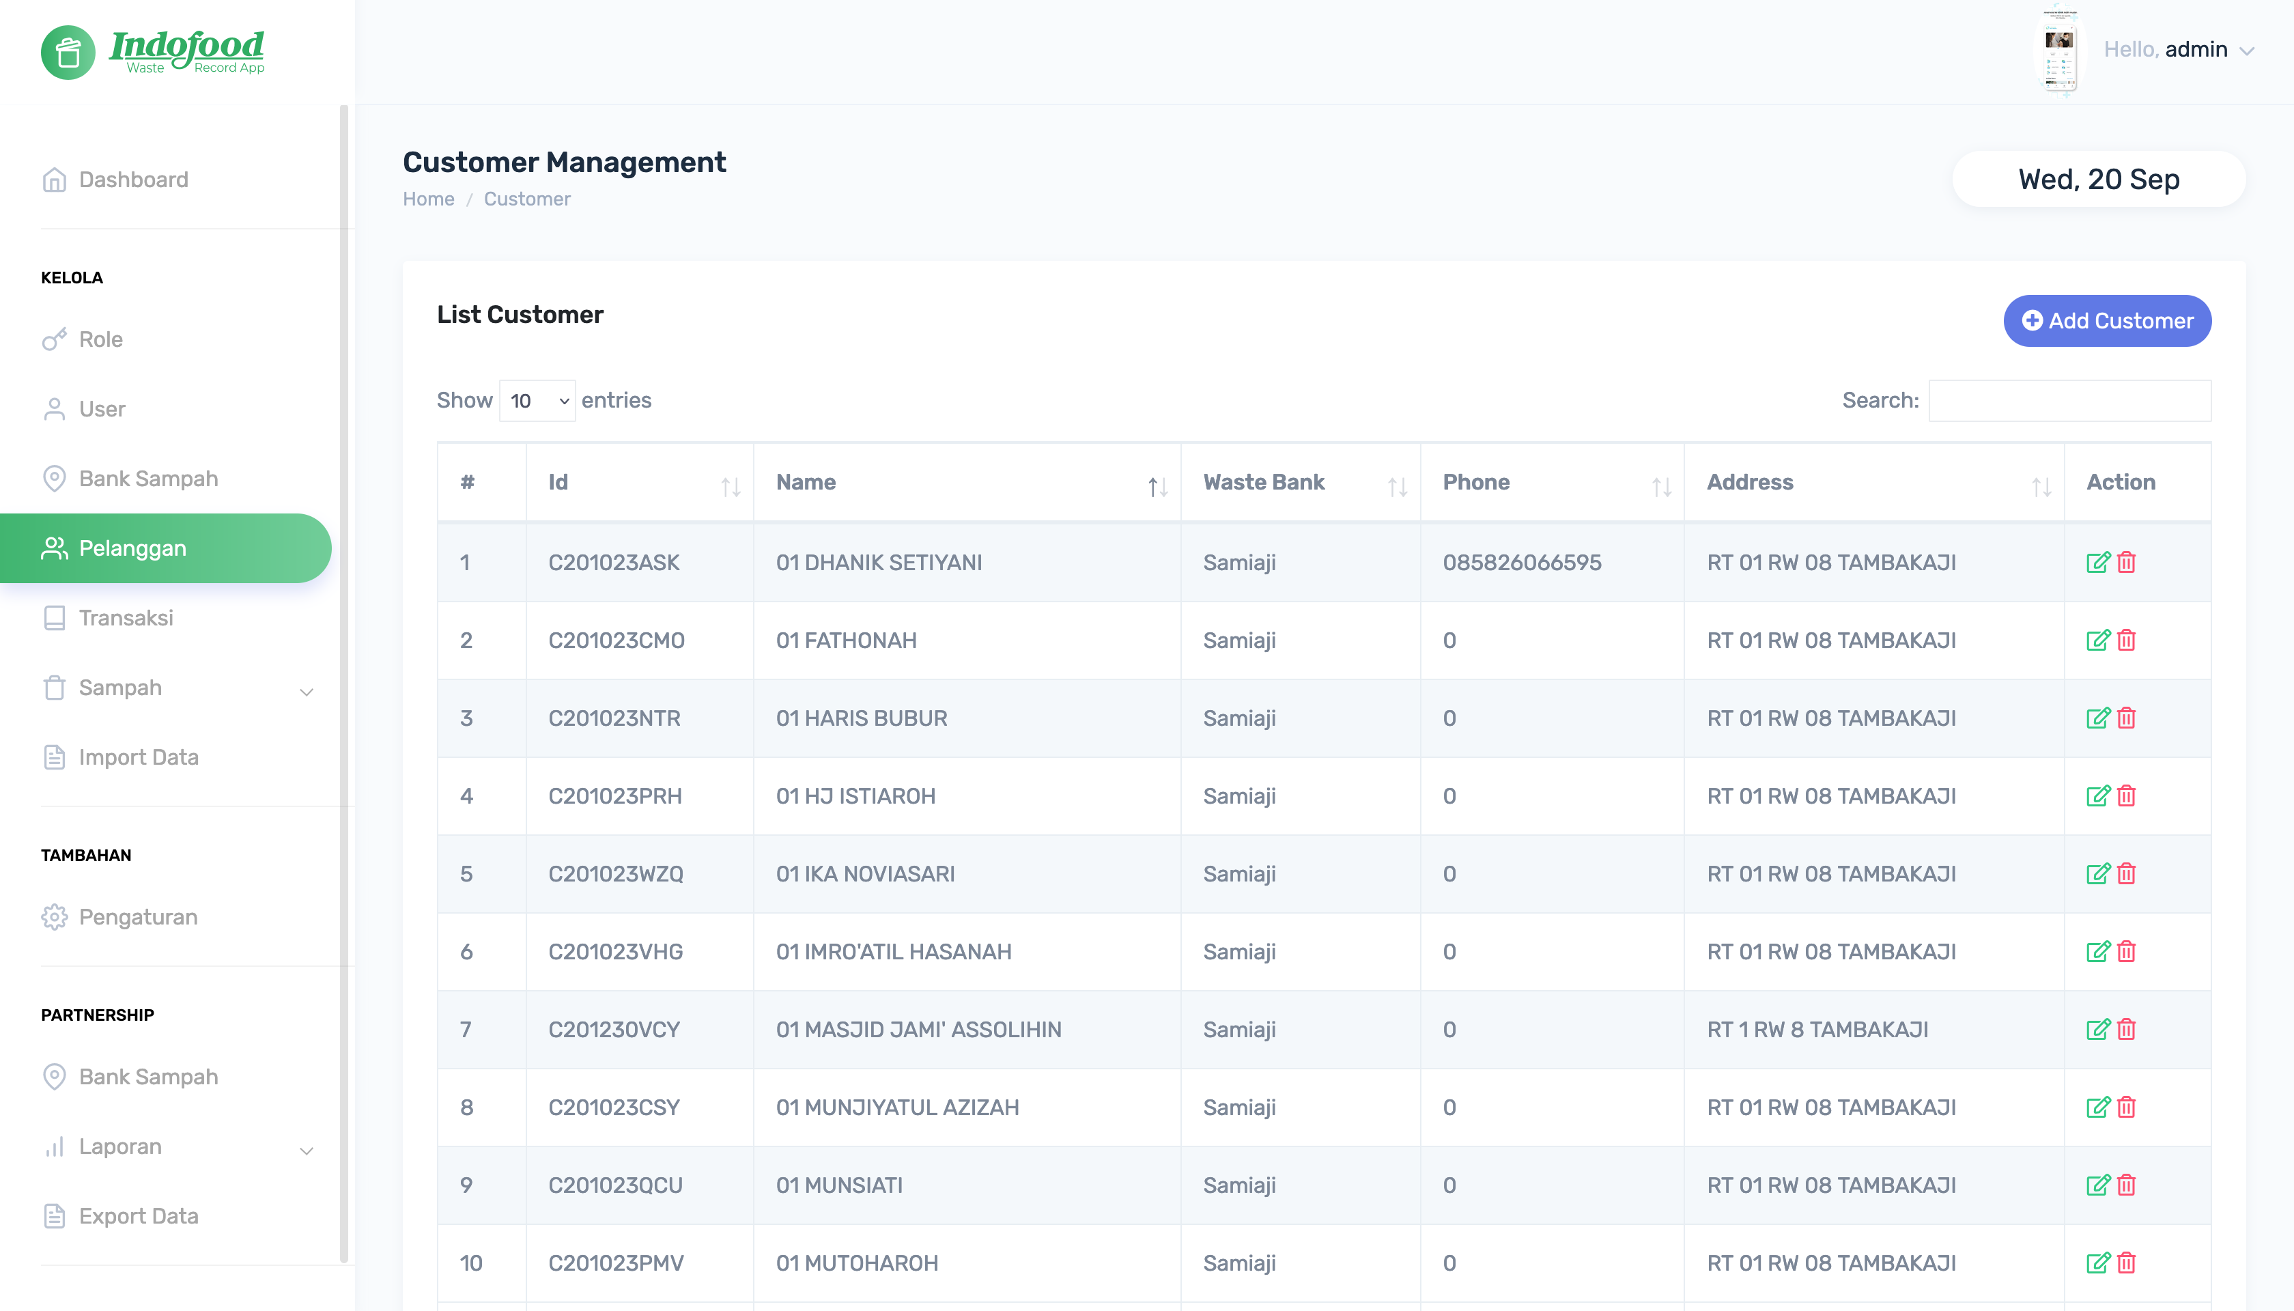Select Id cell C201023PMV
The height and width of the screenshot is (1311, 2294).
click(x=616, y=1263)
